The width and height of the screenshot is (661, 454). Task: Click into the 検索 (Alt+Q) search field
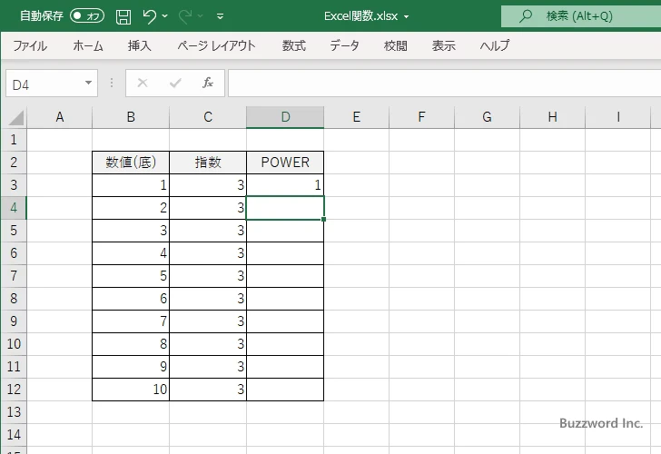pos(580,16)
